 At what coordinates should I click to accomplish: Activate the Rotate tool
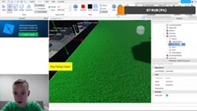22,7
